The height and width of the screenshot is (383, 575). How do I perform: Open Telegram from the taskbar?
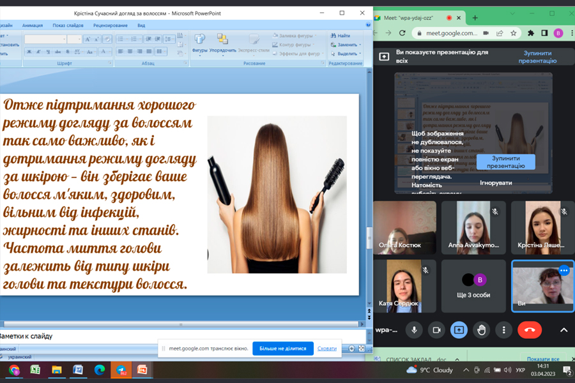[120, 370]
